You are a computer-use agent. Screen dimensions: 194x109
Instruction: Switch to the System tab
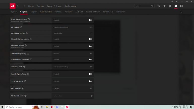[14, 12]
